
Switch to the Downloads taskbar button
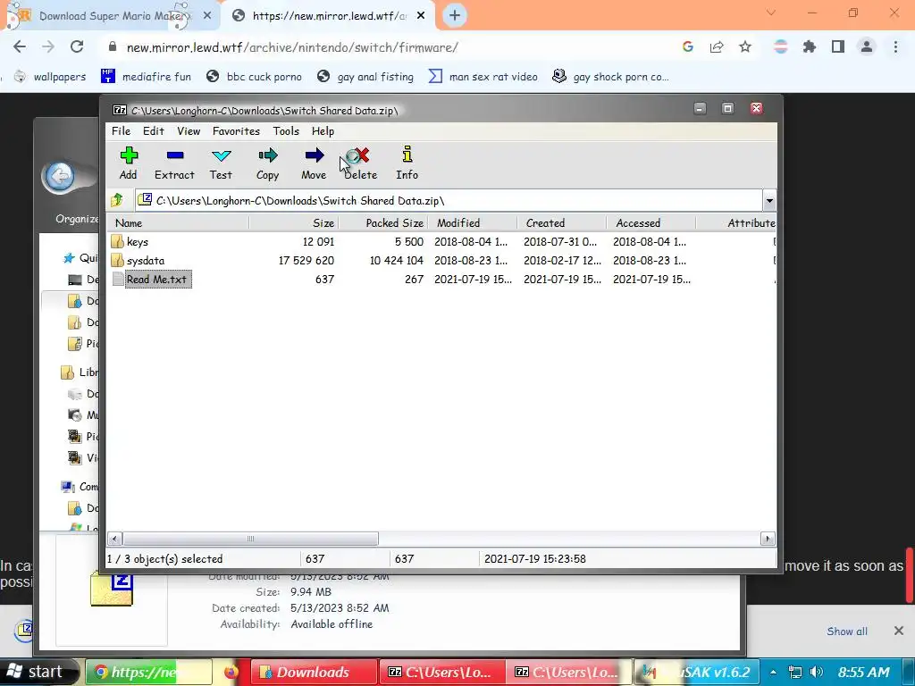point(313,672)
